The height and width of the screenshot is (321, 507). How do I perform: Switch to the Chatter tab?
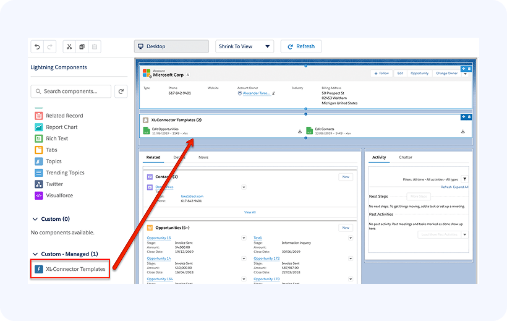(x=406, y=158)
